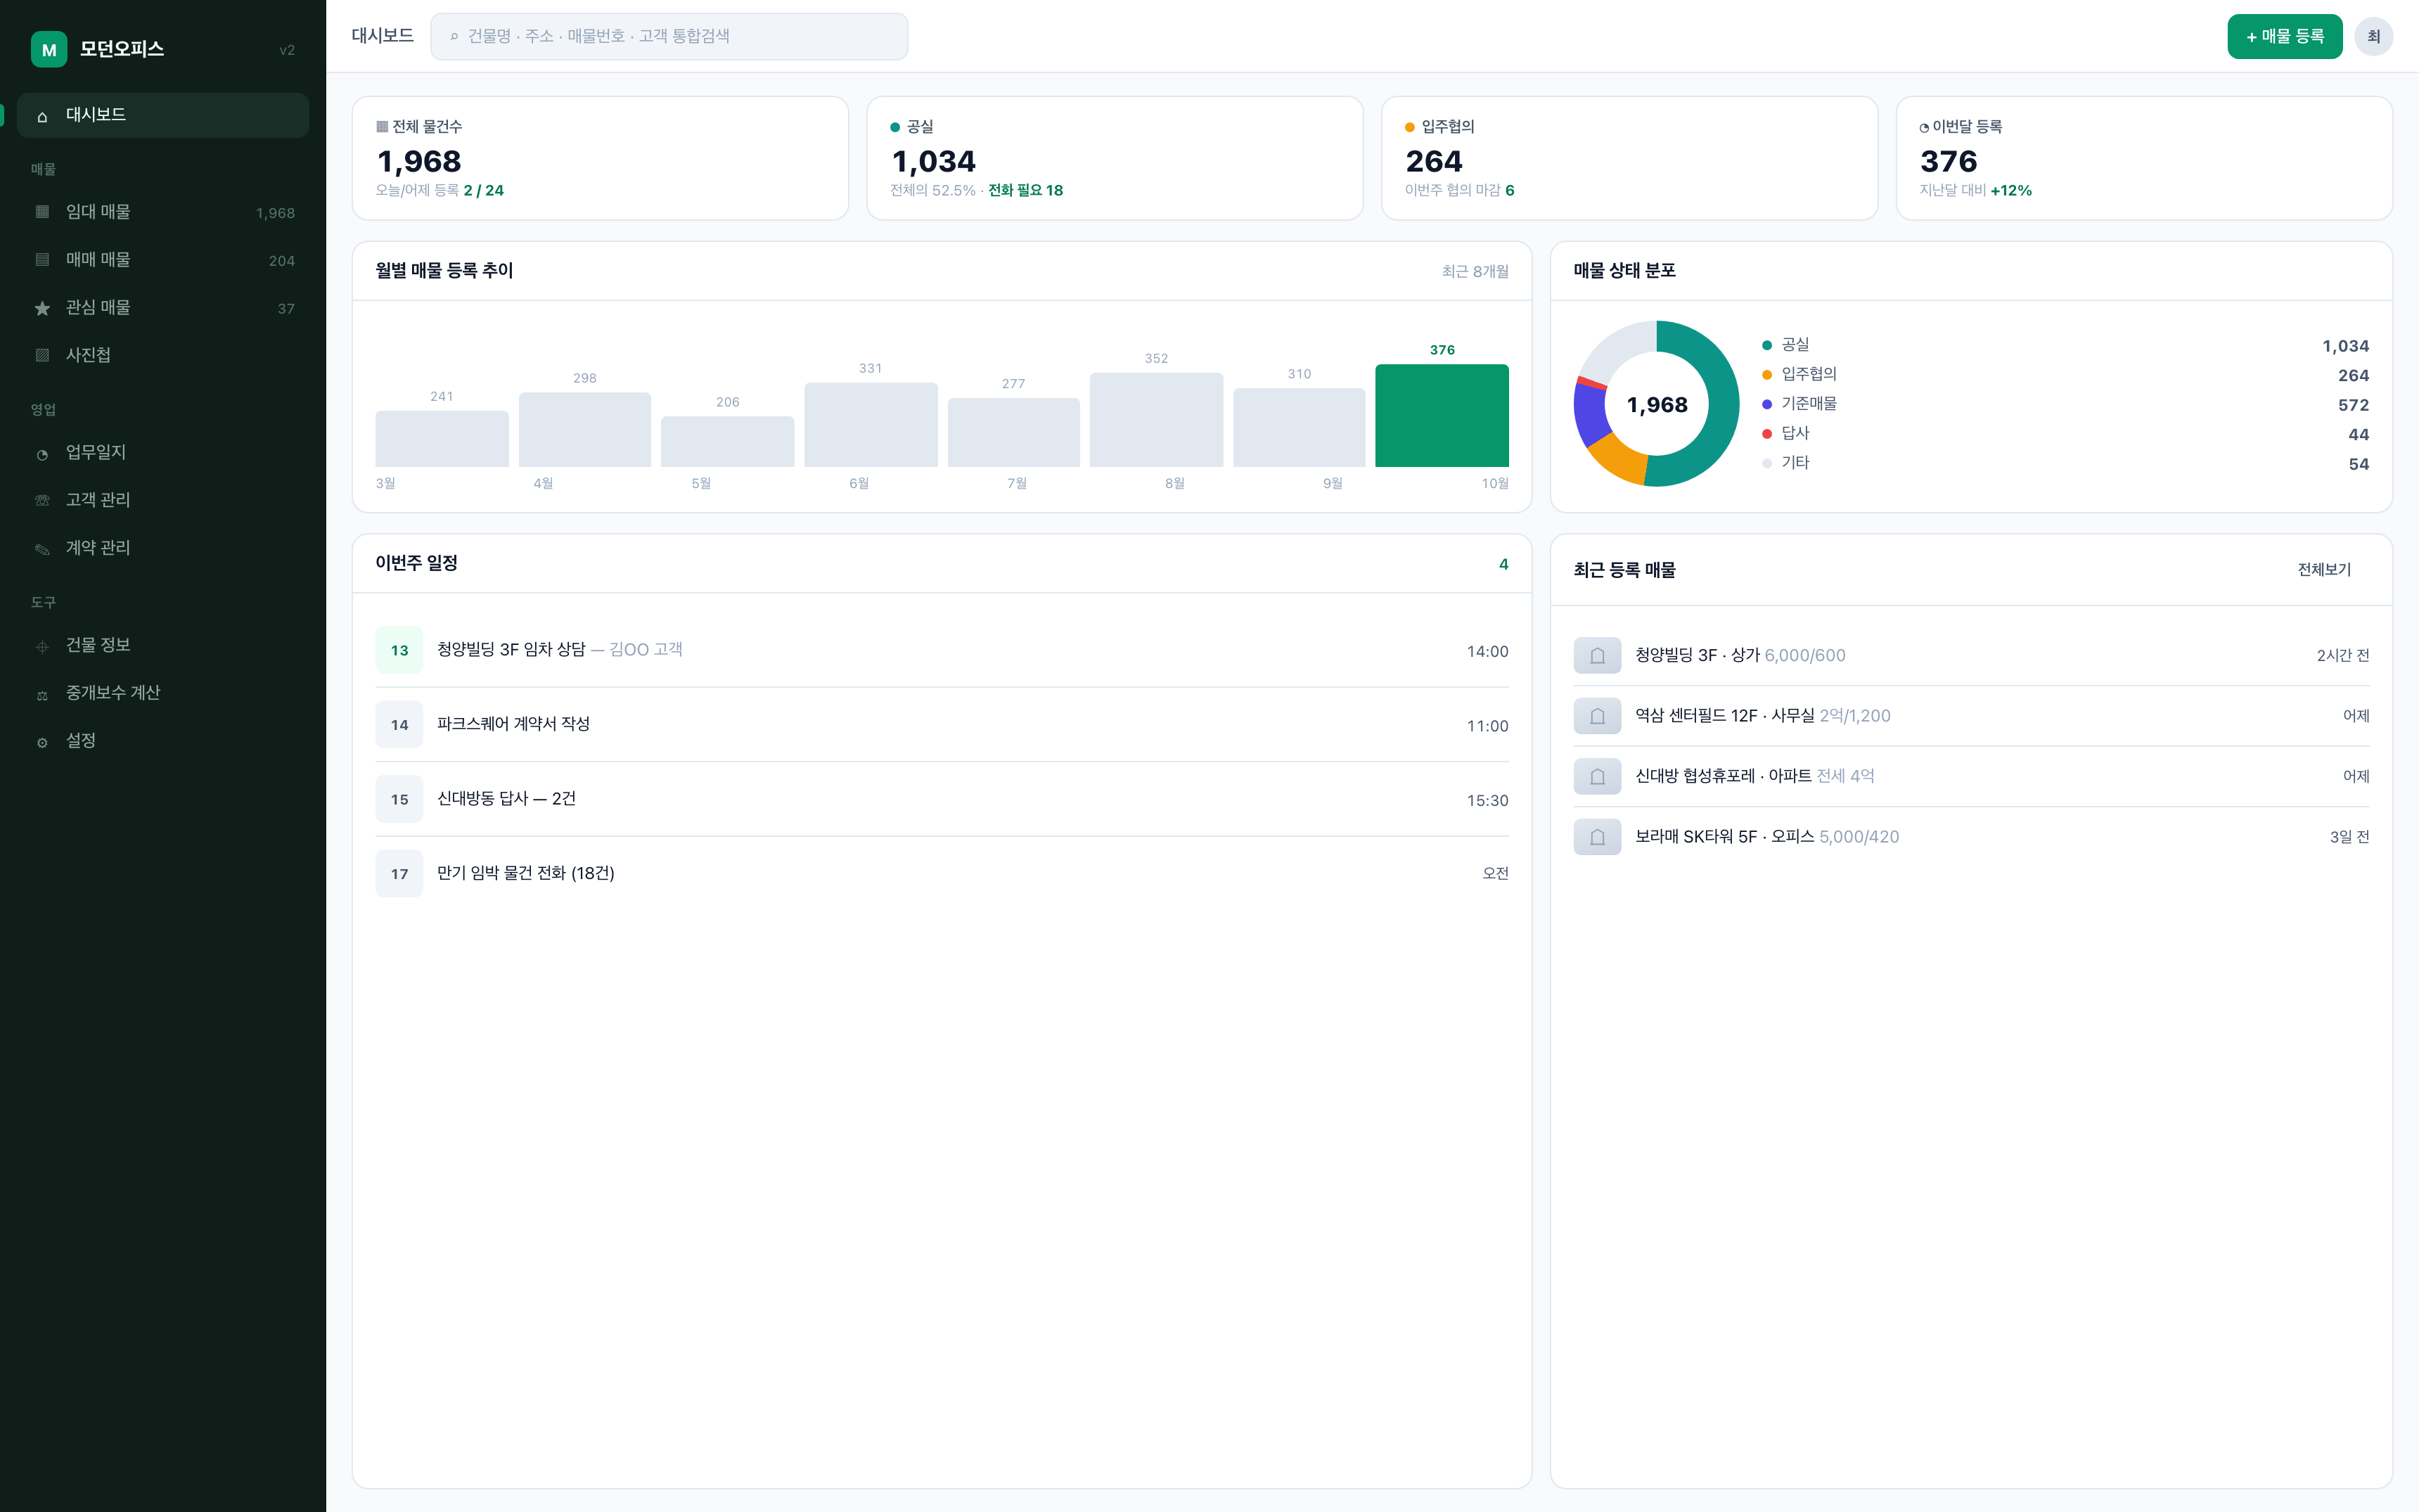Open 전체보기 link in recent listings
This screenshot has width=2419, height=1512.
pos(2324,569)
